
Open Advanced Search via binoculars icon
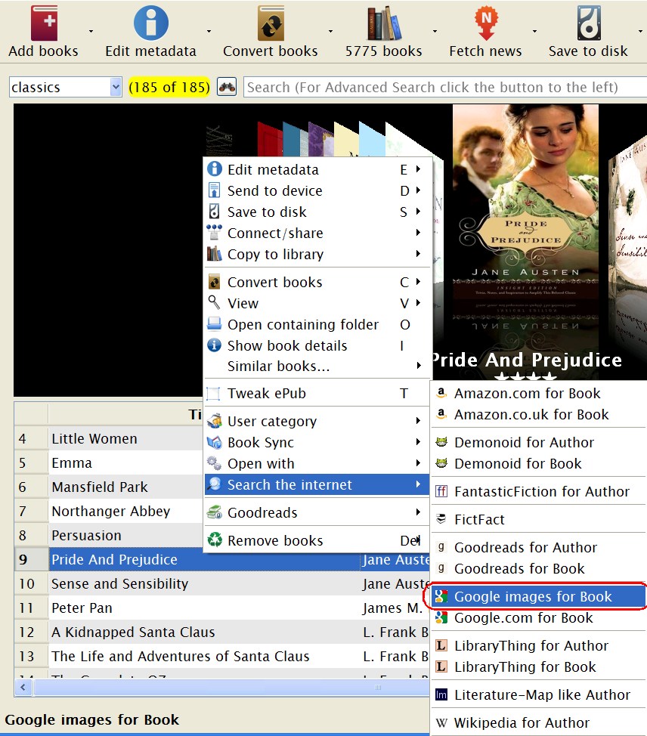pyautogui.click(x=227, y=88)
